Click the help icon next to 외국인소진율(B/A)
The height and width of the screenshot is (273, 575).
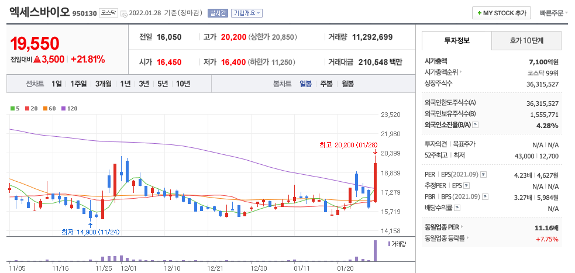click(475, 125)
